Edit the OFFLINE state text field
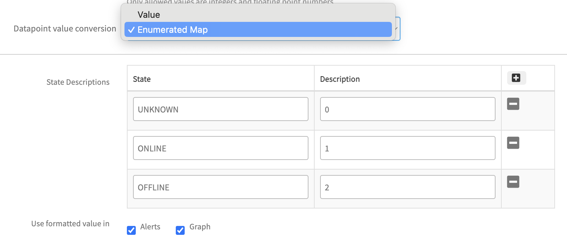The height and width of the screenshot is (242, 567). 221,187
